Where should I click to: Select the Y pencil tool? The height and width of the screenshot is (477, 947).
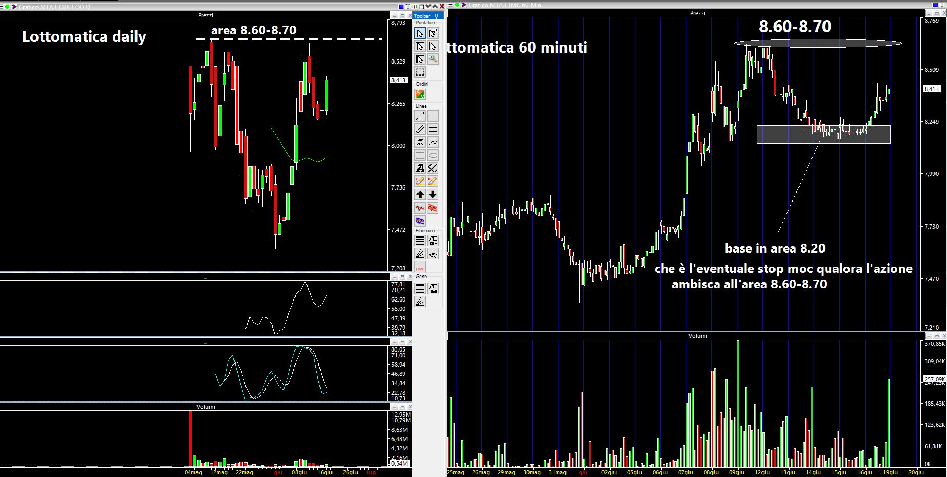pos(420,181)
